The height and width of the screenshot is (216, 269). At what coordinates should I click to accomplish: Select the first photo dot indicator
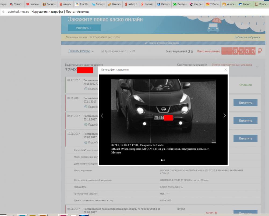click(x=162, y=160)
